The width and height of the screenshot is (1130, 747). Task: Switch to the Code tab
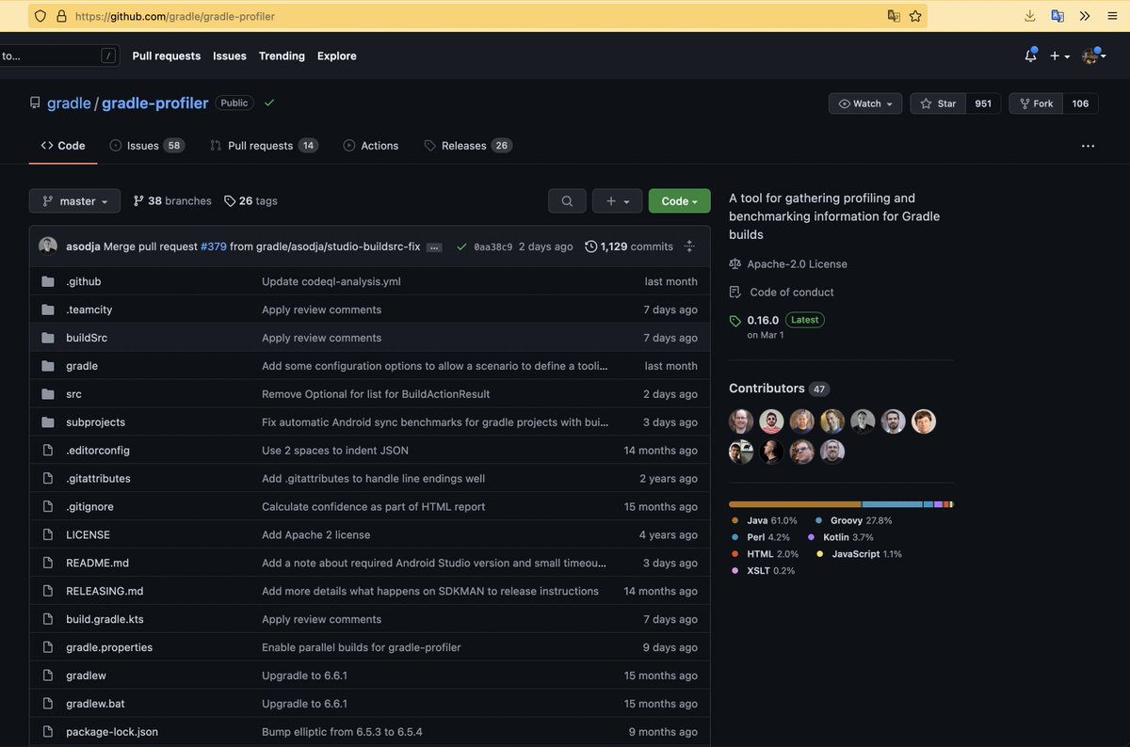point(63,146)
